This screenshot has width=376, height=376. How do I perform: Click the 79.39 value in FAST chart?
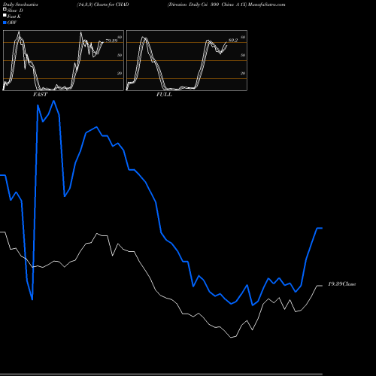point(111,41)
